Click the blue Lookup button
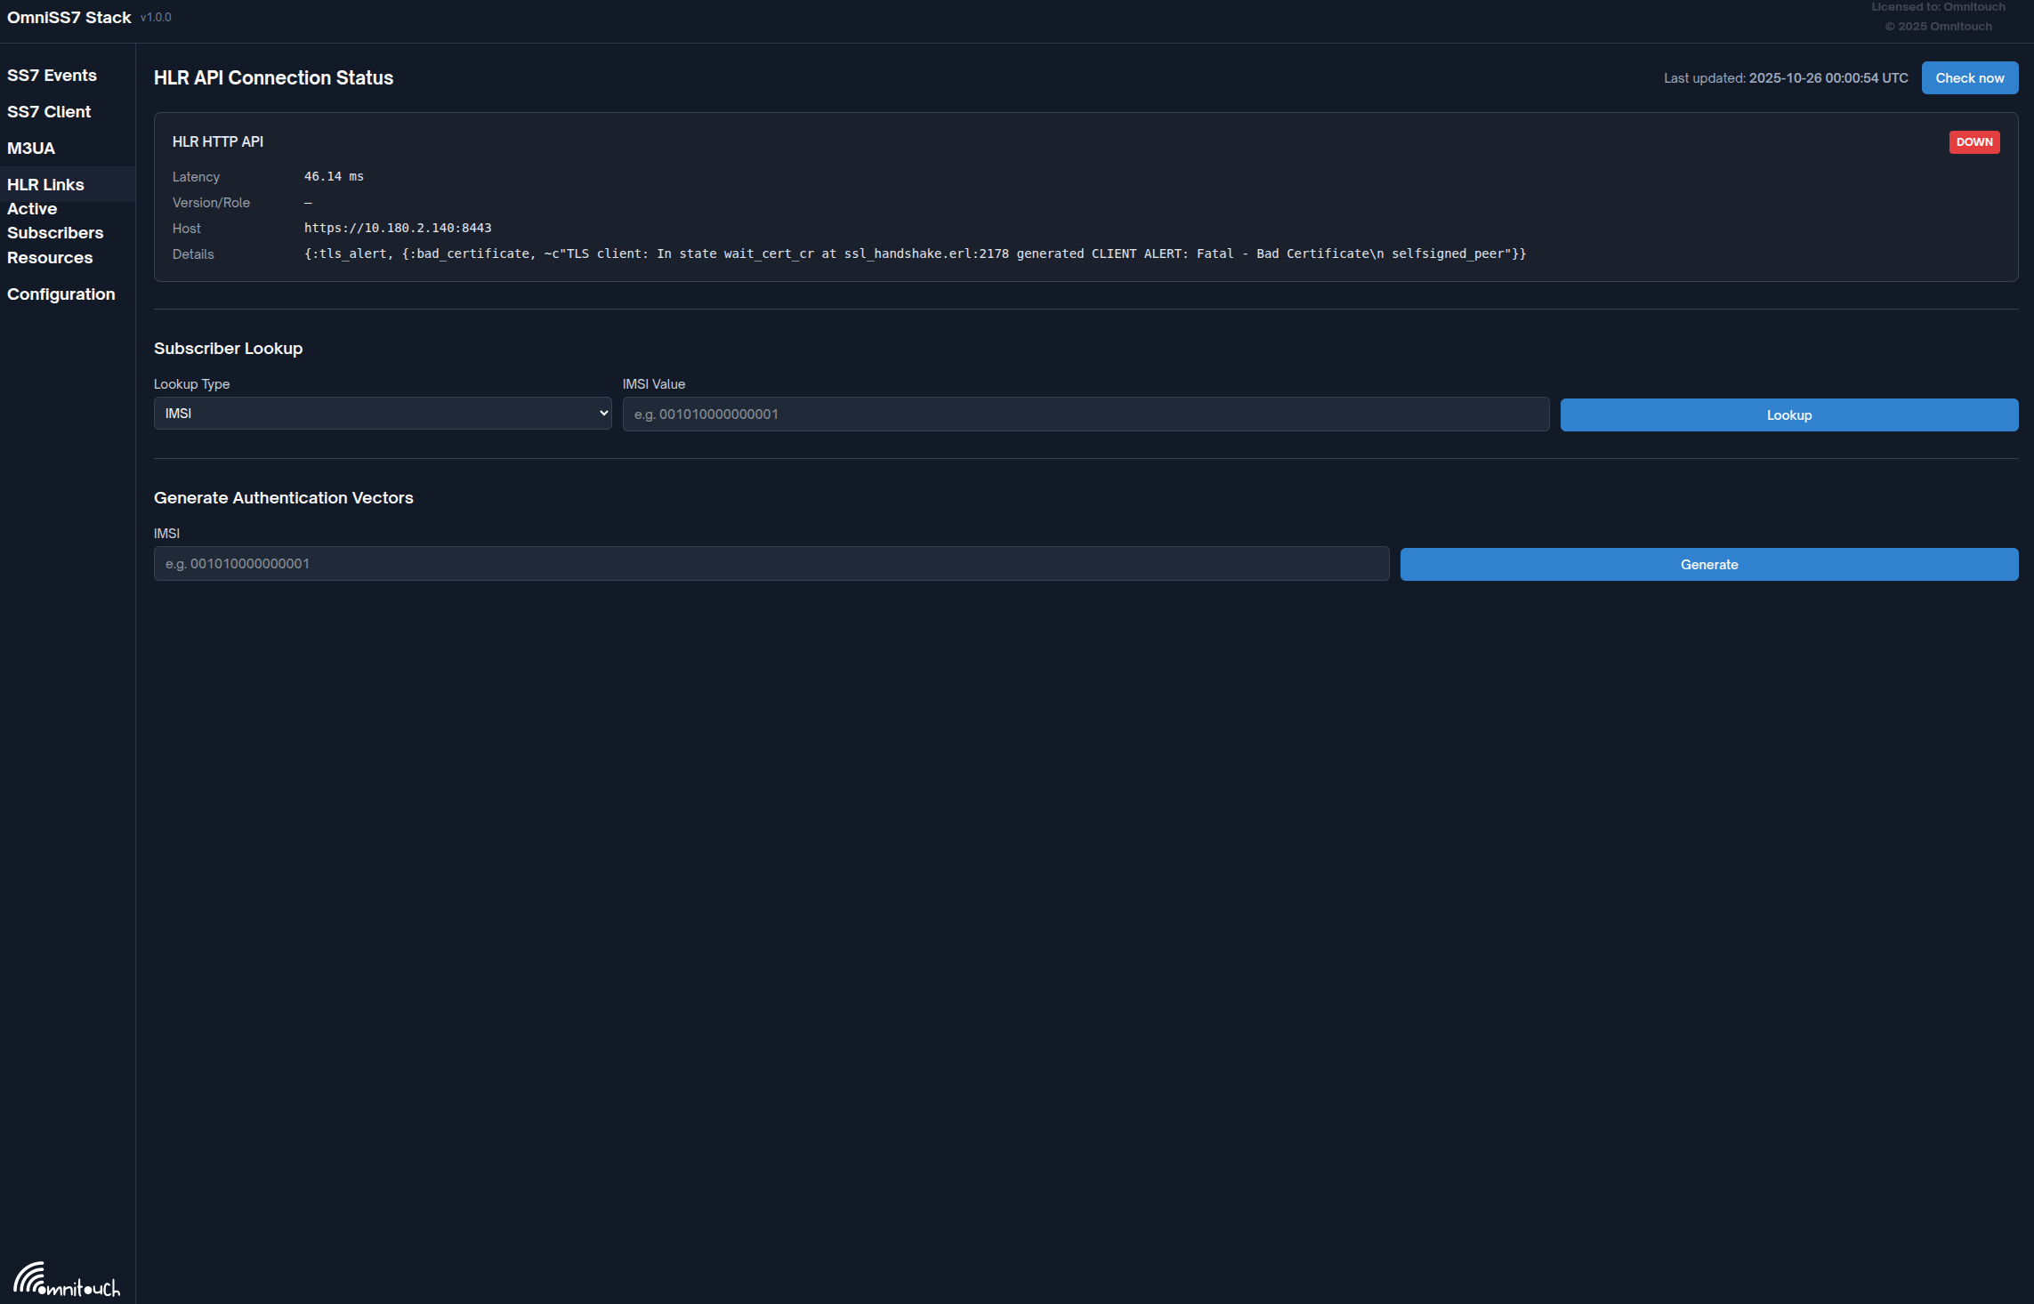The height and width of the screenshot is (1304, 2034). pos(1788,415)
